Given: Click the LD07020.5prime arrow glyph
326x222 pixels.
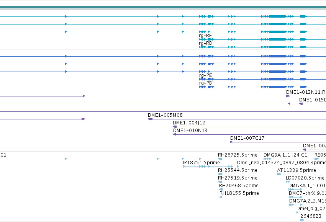Looking at the screenshot, I should click(288, 182).
